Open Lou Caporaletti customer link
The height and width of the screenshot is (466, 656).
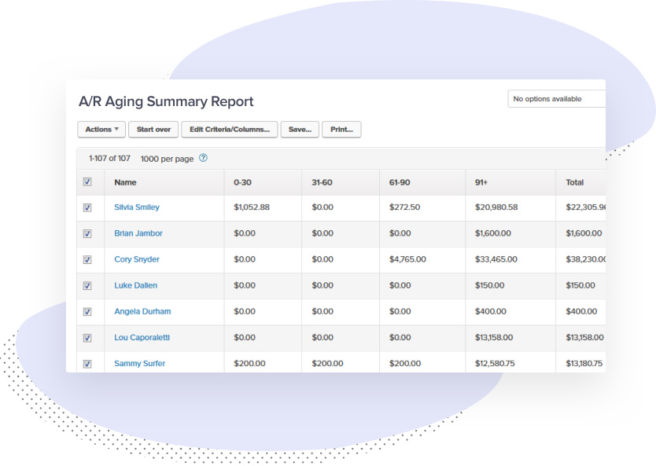(x=142, y=338)
